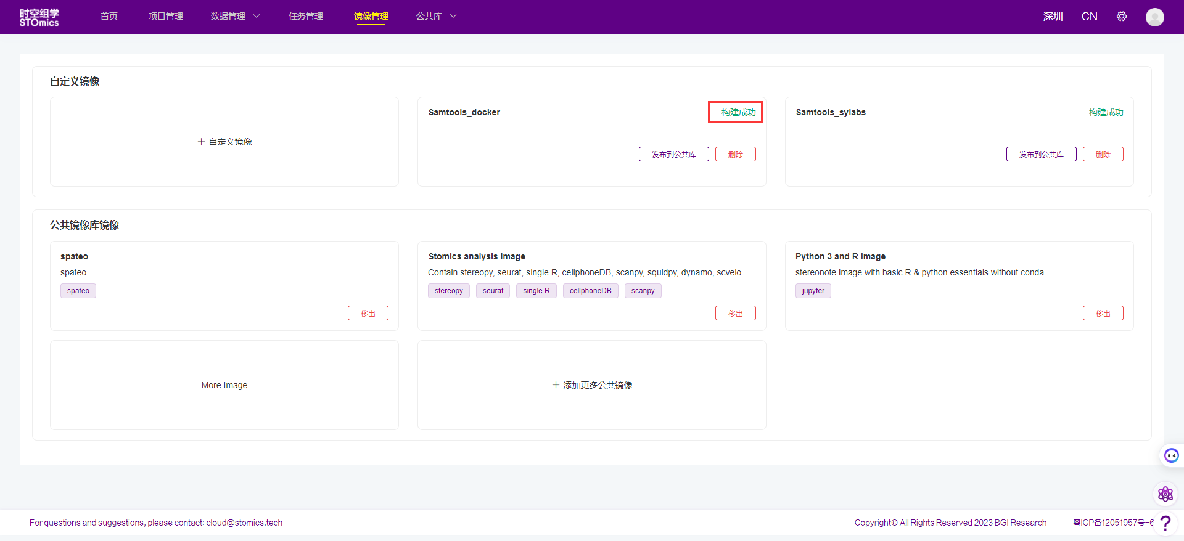The width and height of the screenshot is (1184, 541).
Task: Select the stereopy tag
Action: [448, 291]
